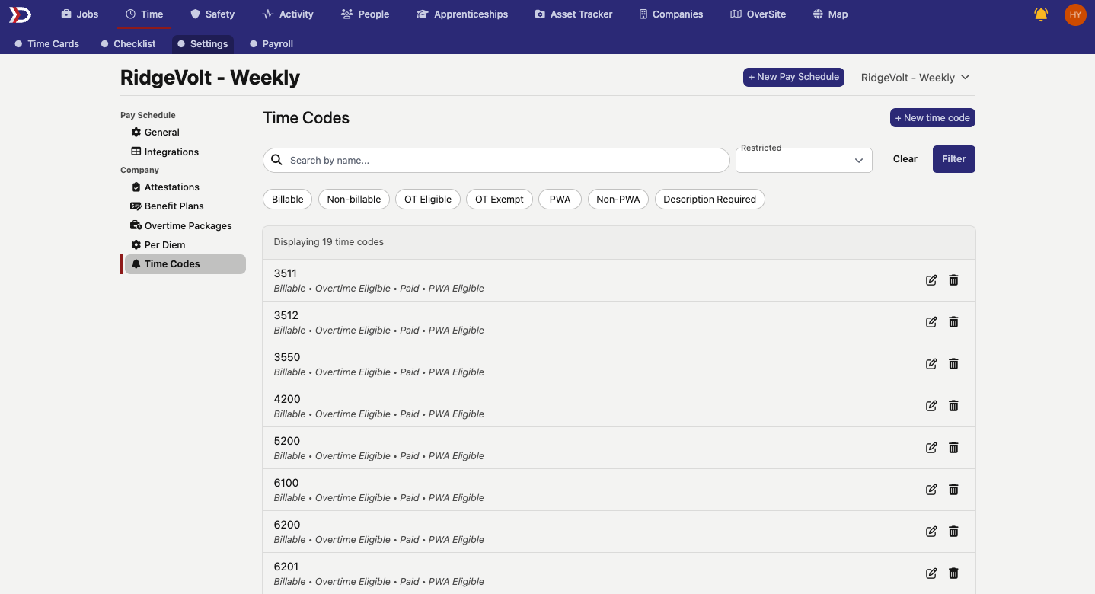Image resolution: width=1095 pixels, height=594 pixels.
Task: Switch to the Checklist tab
Action: [129, 43]
